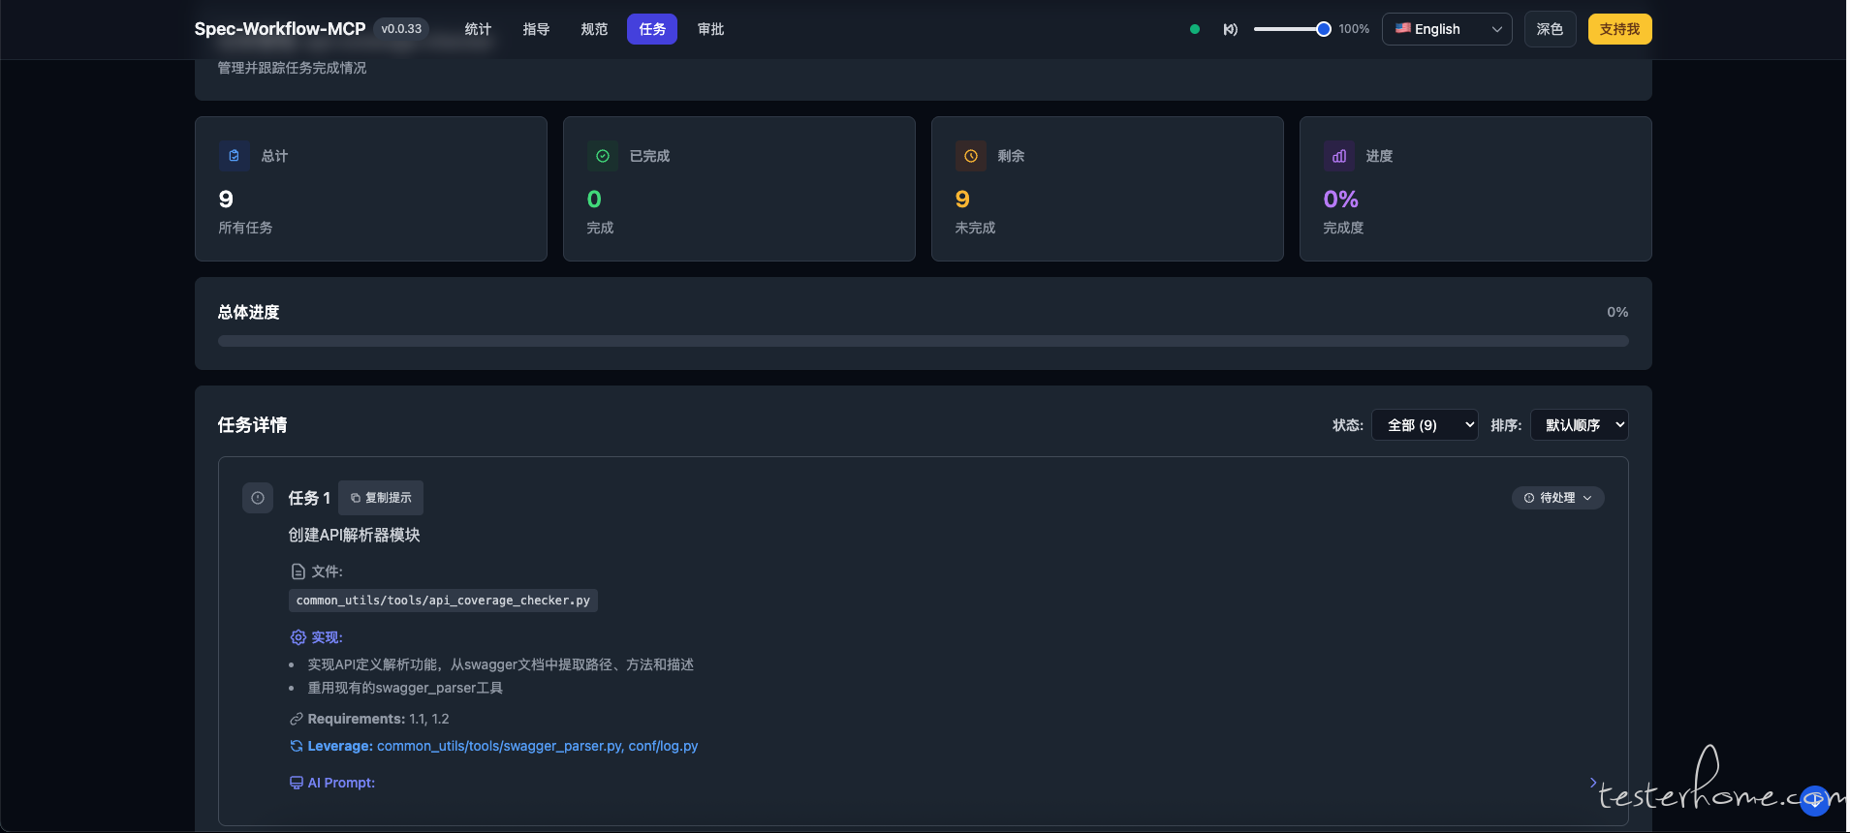Click the clipboard icon in 总计 card
This screenshot has height=833, width=1850.
click(x=234, y=156)
